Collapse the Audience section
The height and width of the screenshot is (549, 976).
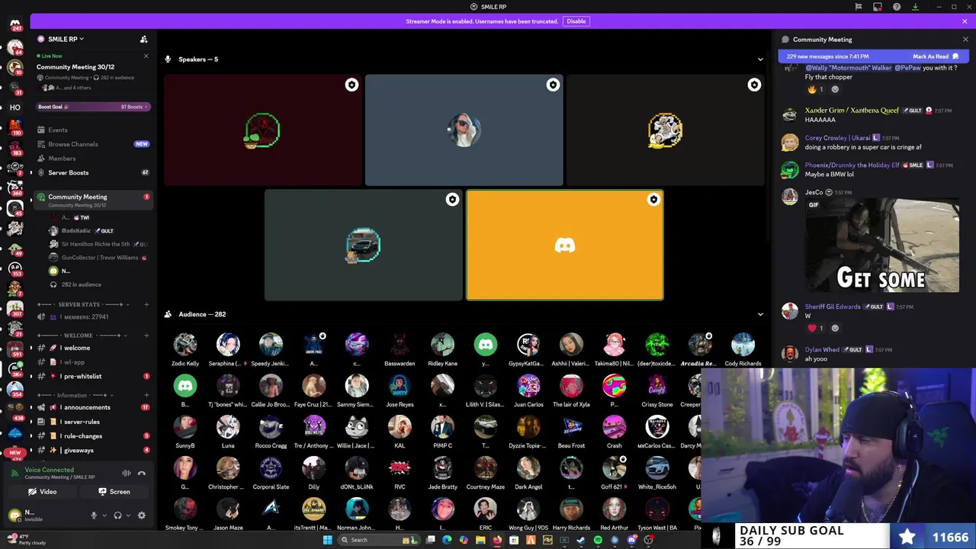click(x=759, y=314)
